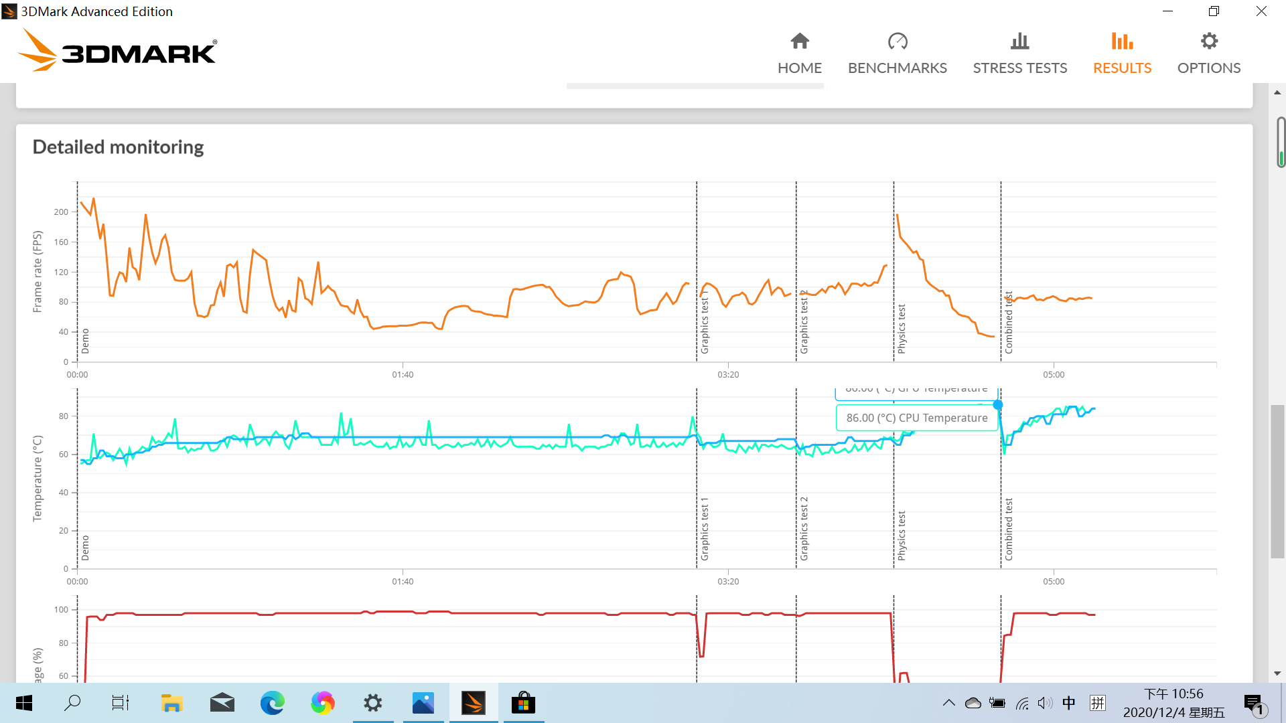Open the OneDrive cloud tray icon

point(973,703)
